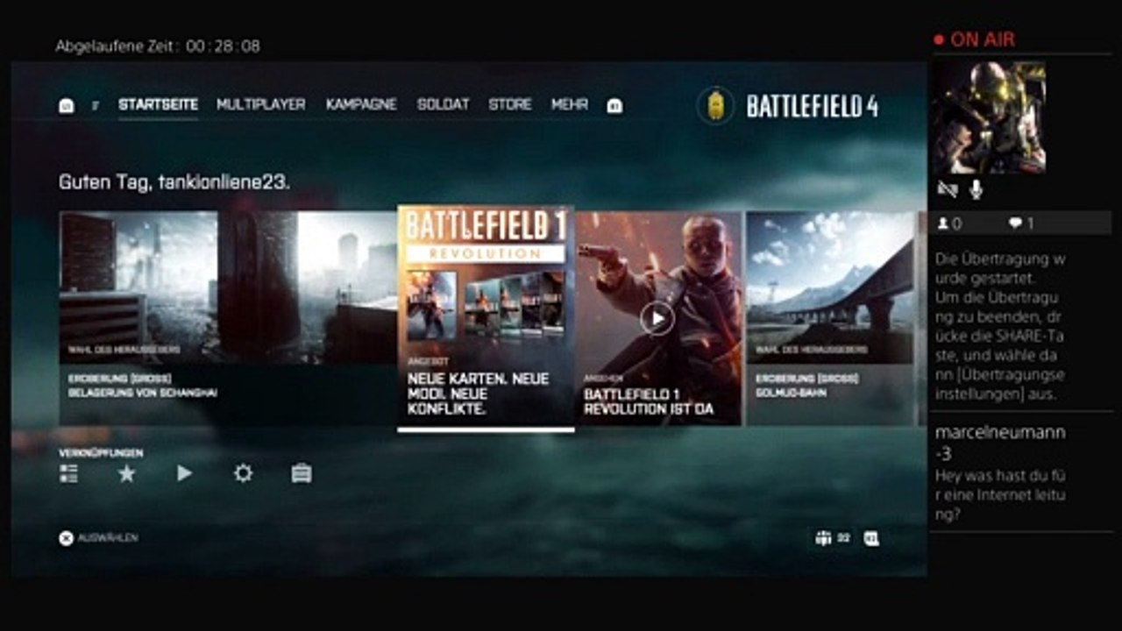This screenshot has width=1122, height=631.
Task: Click the R1 bumper icon after MEHR
Action: click(615, 105)
